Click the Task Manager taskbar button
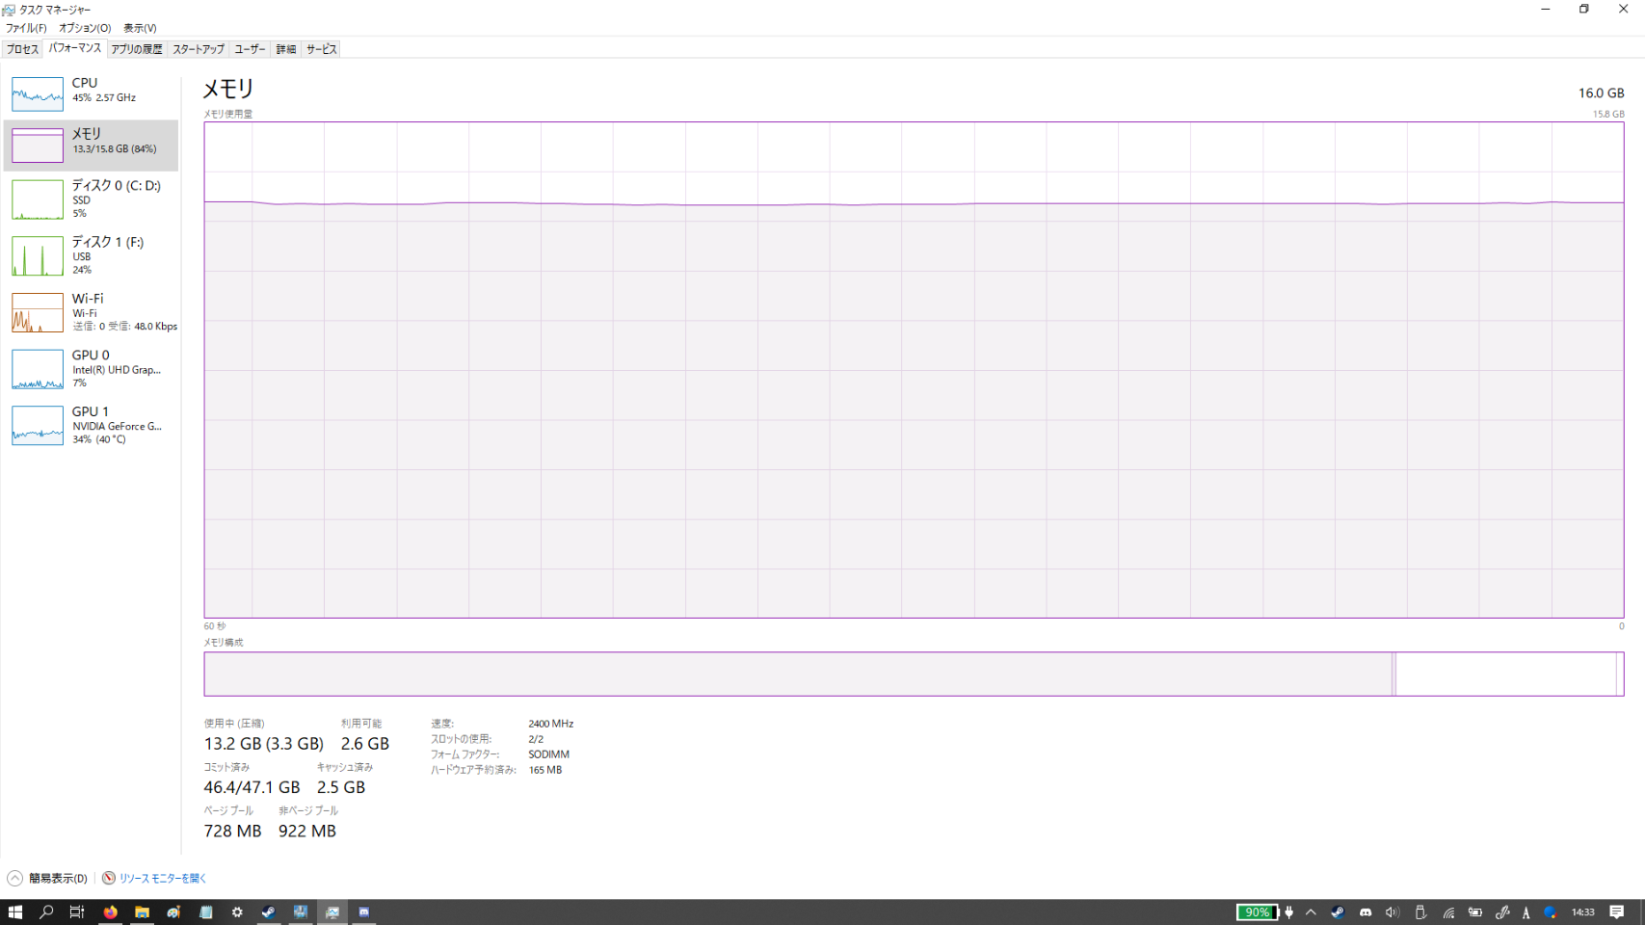The width and height of the screenshot is (1645, 925). [x=332, y=912]
